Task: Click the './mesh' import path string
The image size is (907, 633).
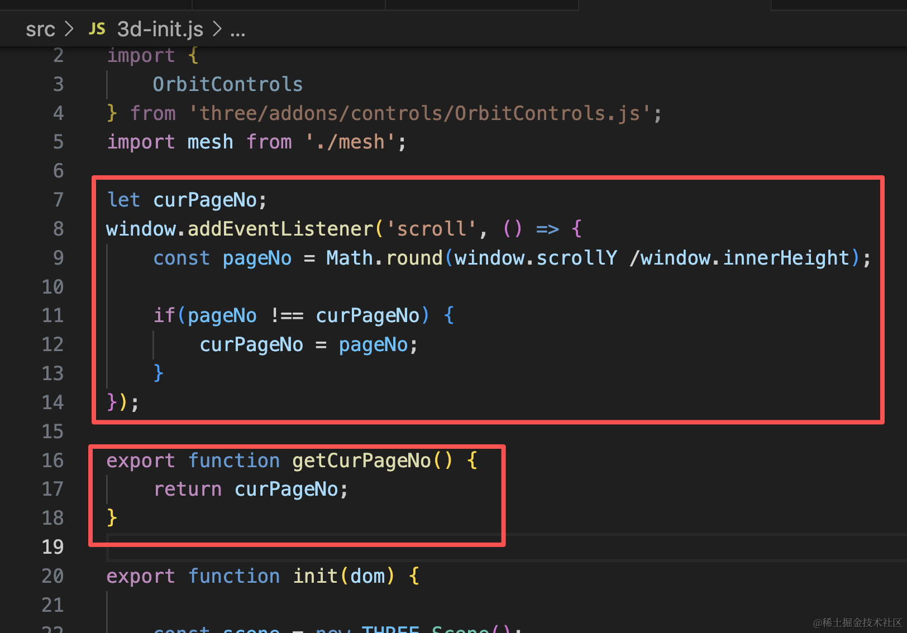Action: [x=351, y=142]
